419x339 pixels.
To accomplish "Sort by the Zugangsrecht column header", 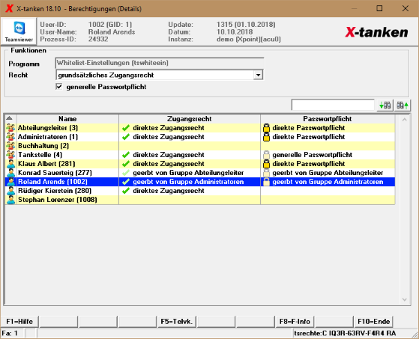I will point(190,119).
